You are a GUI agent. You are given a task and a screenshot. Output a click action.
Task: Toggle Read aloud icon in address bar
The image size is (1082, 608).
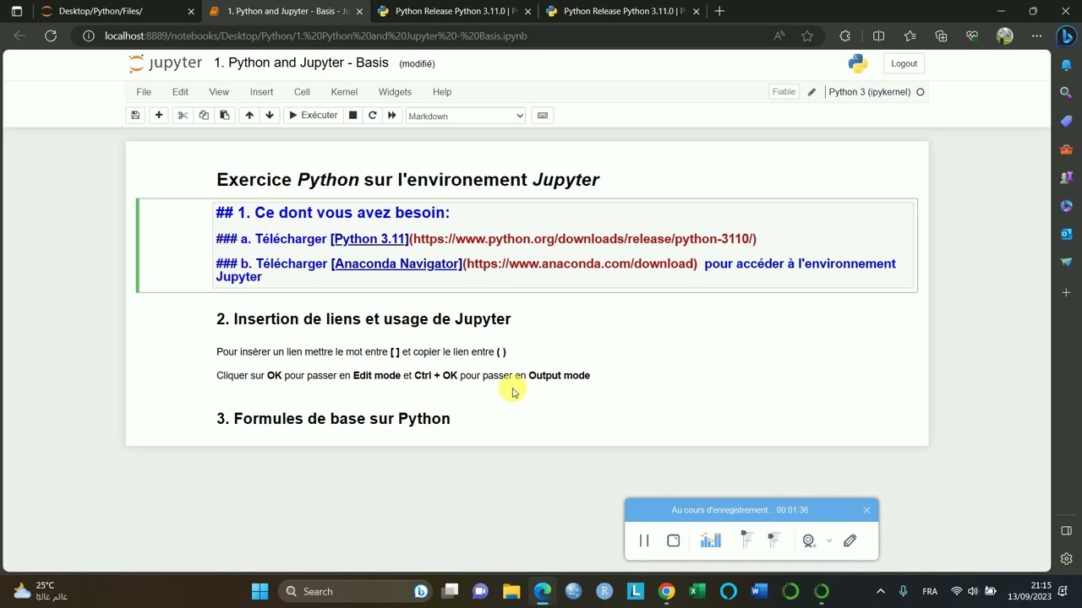(x=779, y=35)
